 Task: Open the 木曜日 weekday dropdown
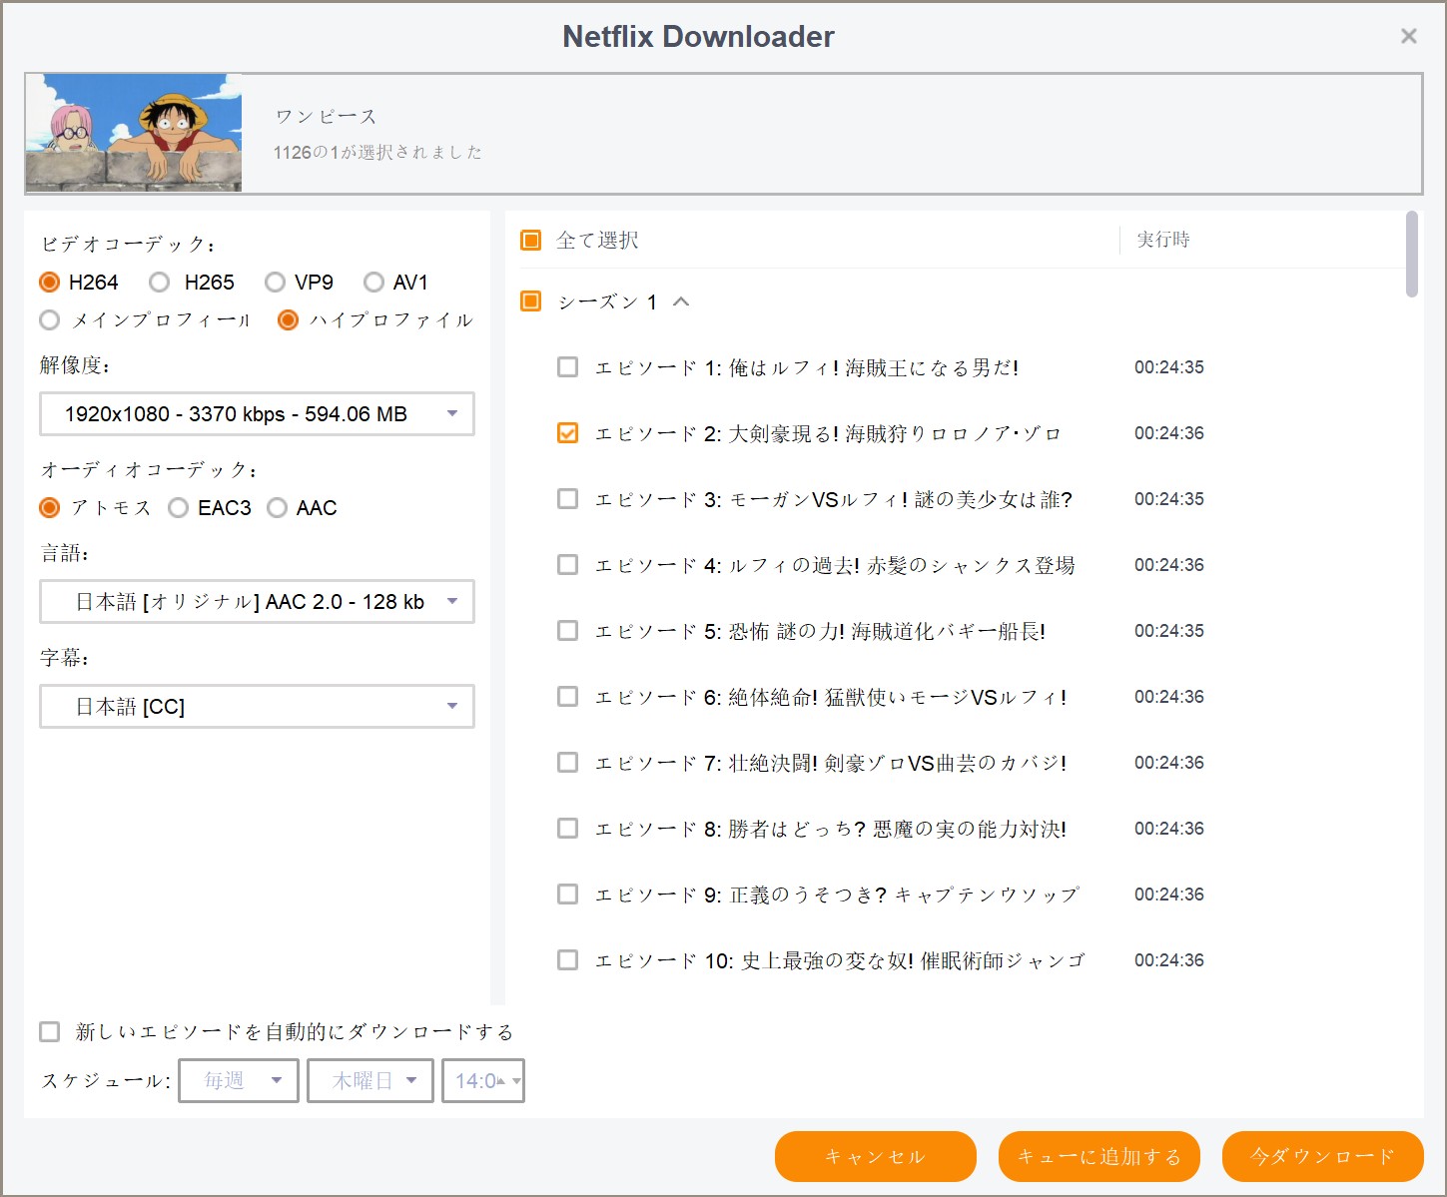point(369,1080)
